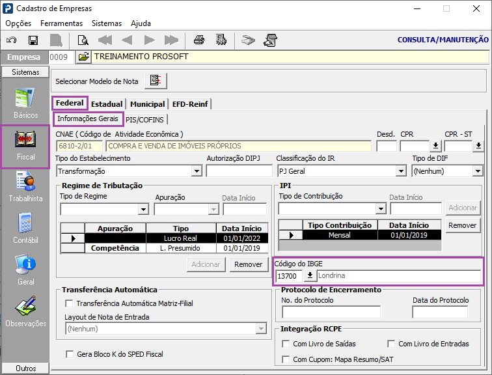
Task: Select the L. Presumido row in grid
Action: point(165,248)
